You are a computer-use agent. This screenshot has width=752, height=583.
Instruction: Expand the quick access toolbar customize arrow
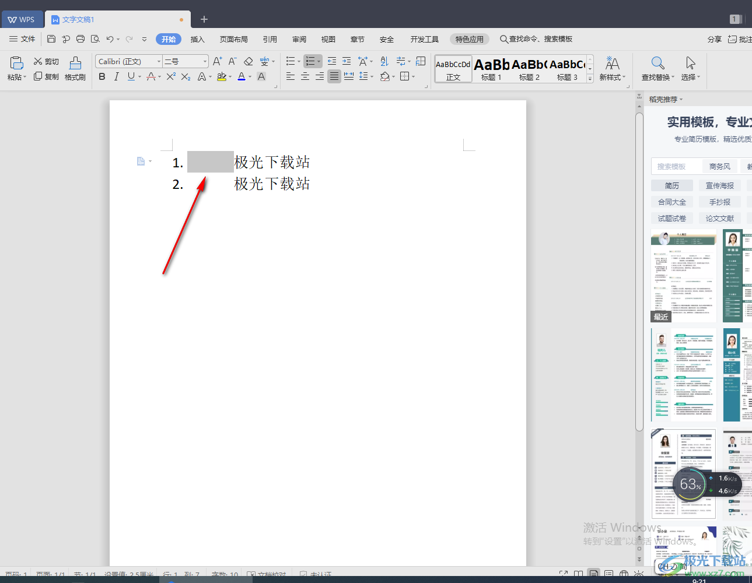coord(144,39)
